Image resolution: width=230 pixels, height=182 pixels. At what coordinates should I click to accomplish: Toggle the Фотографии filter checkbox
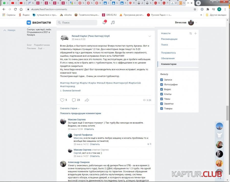pyautogui.click(x=162, y=85)
